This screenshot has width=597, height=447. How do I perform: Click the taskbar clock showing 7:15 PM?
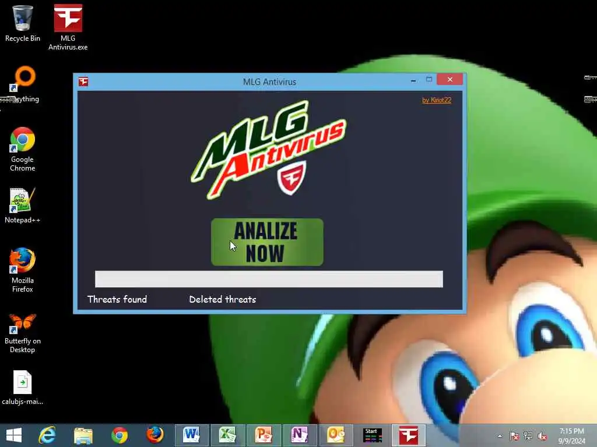click(571, 436)
